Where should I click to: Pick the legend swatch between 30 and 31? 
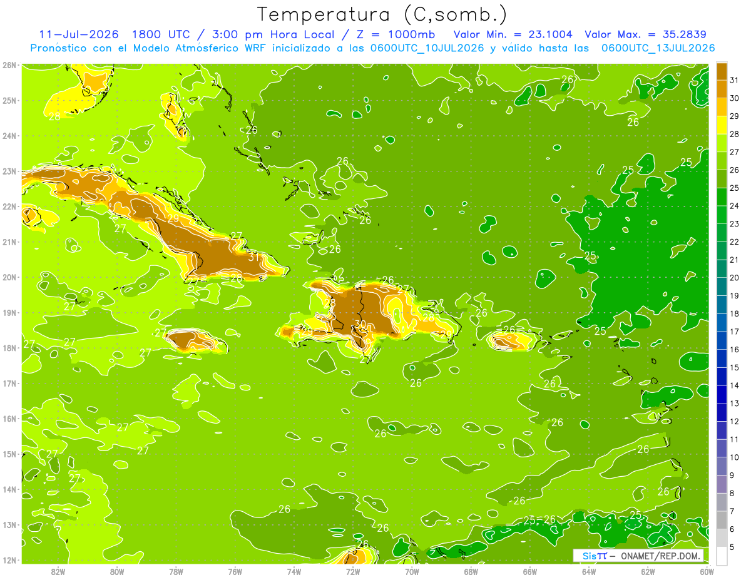click(x=722, y=89)
